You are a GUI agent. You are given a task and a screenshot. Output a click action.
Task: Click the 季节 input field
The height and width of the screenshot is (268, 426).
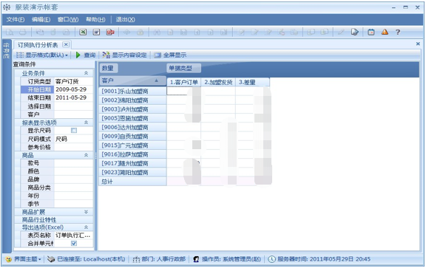pyautogui.click(x=74, y=204)
